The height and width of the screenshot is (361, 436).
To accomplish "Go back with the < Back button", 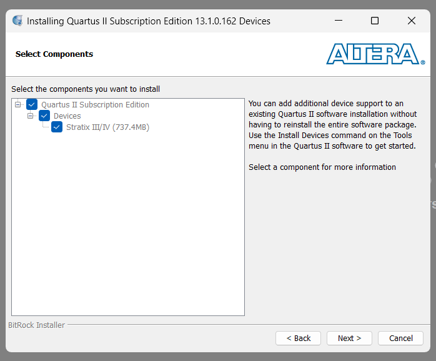I will pos(298,338).
